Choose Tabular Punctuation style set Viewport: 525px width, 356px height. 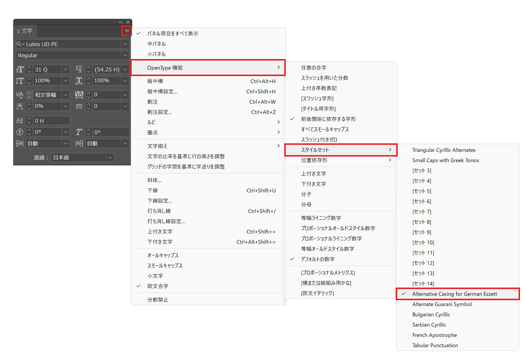(x=435, y=345)
